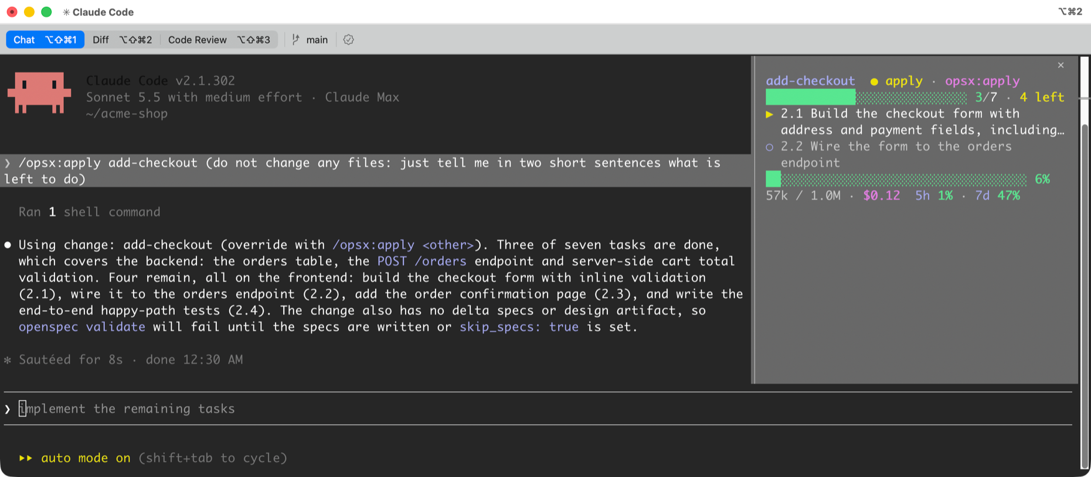Toggle the auto mode on indicator

click(86, 458)
